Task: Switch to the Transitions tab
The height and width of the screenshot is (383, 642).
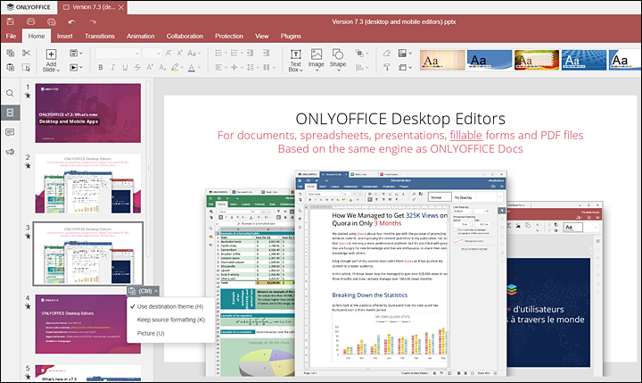Action: (x=100, y=36)
